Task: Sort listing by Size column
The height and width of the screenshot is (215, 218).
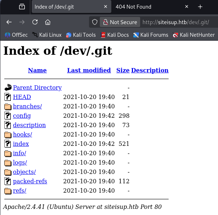Action: [123, 70]
